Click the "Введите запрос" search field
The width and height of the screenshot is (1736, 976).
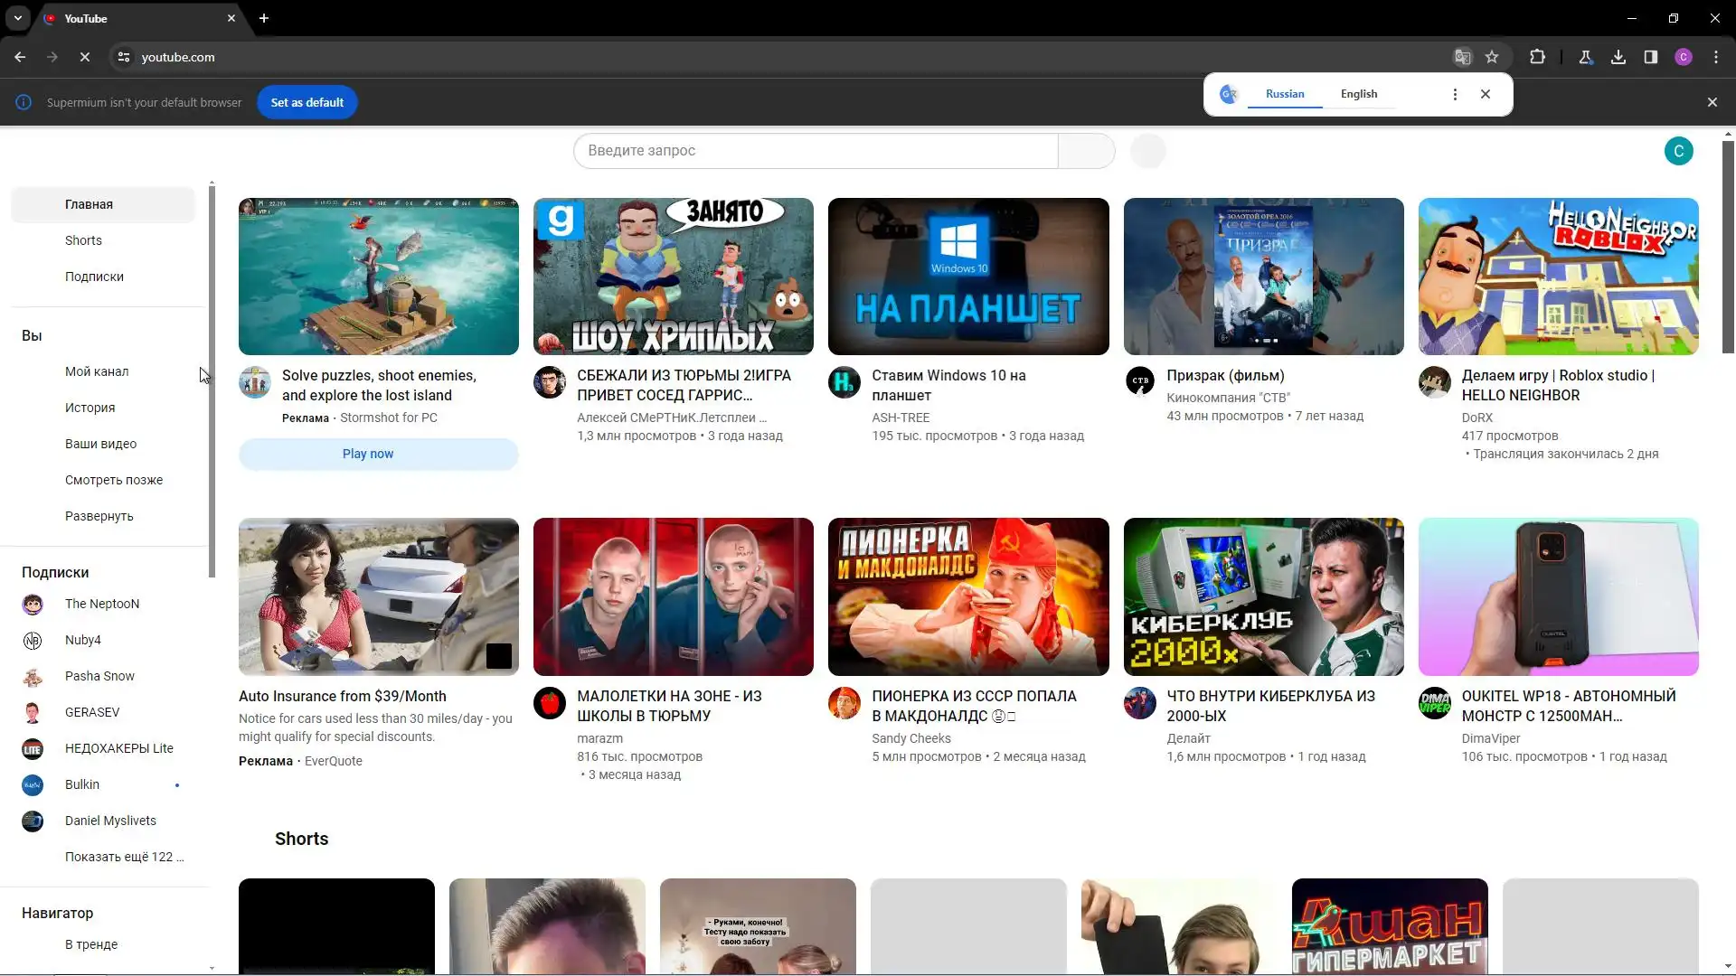point(814,151)
